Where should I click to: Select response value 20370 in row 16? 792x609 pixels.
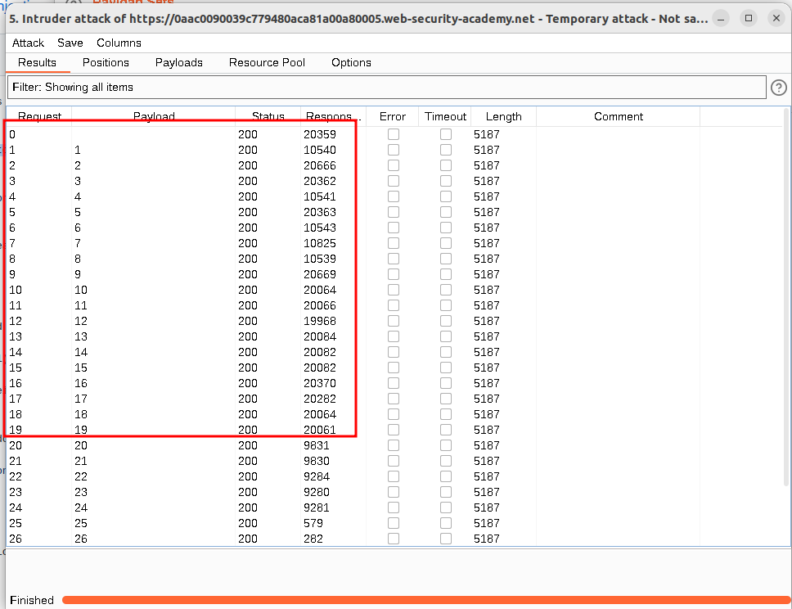coord(320,383)
